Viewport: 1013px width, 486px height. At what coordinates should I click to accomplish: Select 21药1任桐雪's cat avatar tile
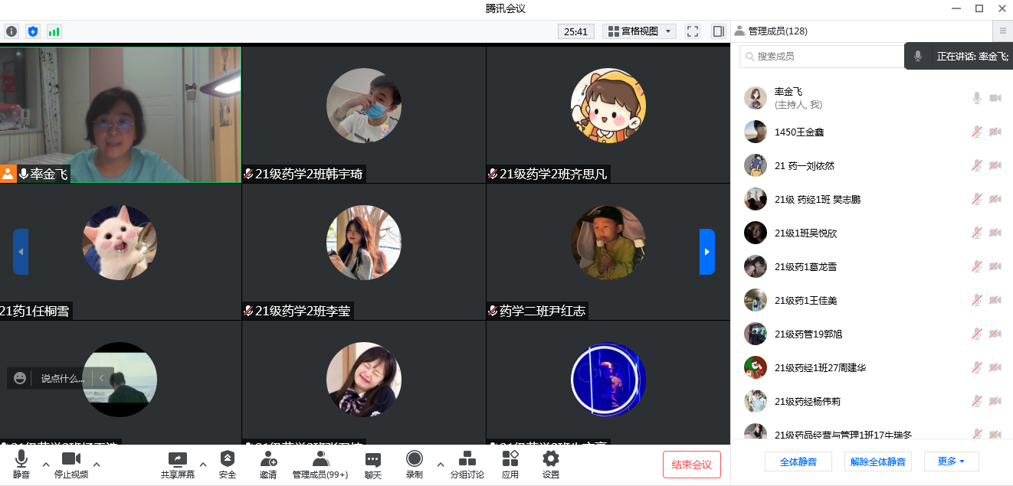[120, 252]
